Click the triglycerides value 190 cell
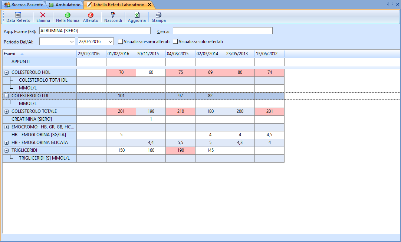Viewport: 401px width, 242px height. point(181,150)
